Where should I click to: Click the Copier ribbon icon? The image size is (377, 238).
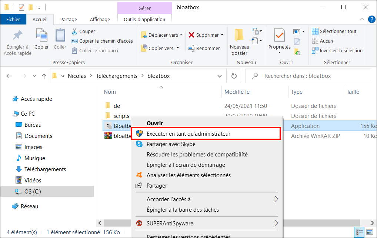click(41, 35)
